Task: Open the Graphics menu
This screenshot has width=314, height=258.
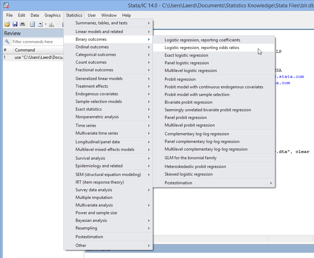Action: (x=52, y=15)
